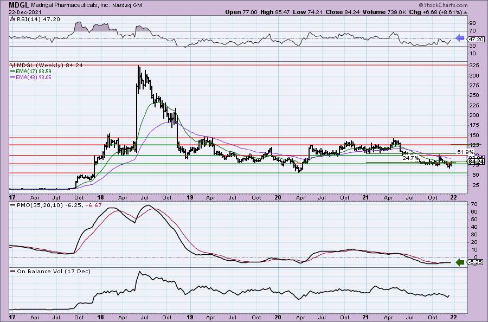Image resolution: width=488 pixels, height=322 pixels.
Task: Click the small icon before RSI(14) label
Action: click(12, 20)
